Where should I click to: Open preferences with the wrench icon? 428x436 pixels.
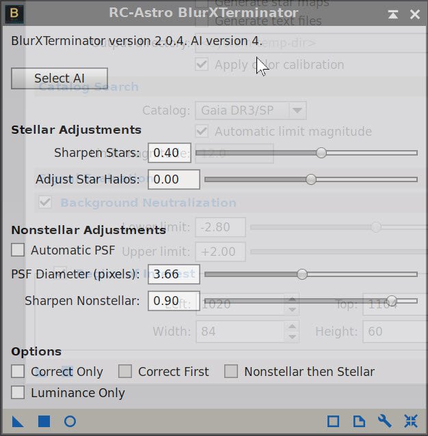coord(385,421)
